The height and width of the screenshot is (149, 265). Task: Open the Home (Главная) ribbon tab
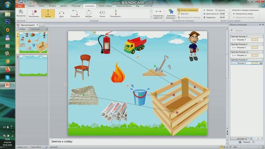pyautogui.click(x=31, y=6)
